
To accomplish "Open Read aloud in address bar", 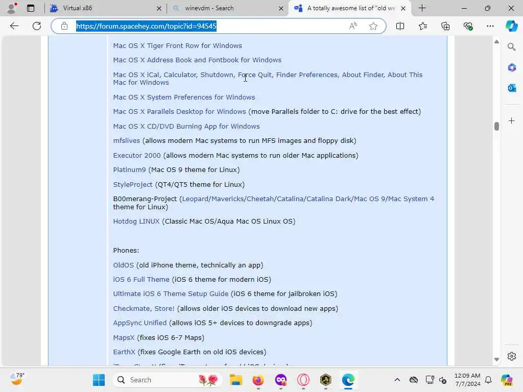I will point(353,26).
